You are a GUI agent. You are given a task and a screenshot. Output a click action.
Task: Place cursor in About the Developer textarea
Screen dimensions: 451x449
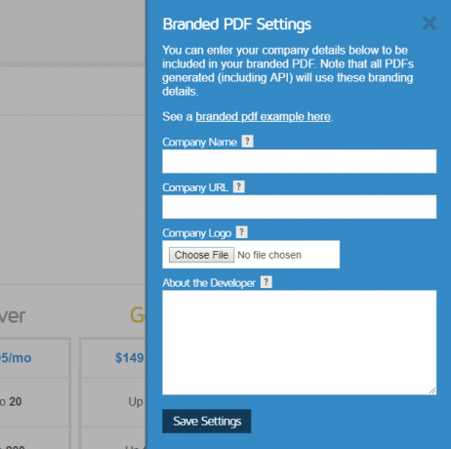click(299, 343)
